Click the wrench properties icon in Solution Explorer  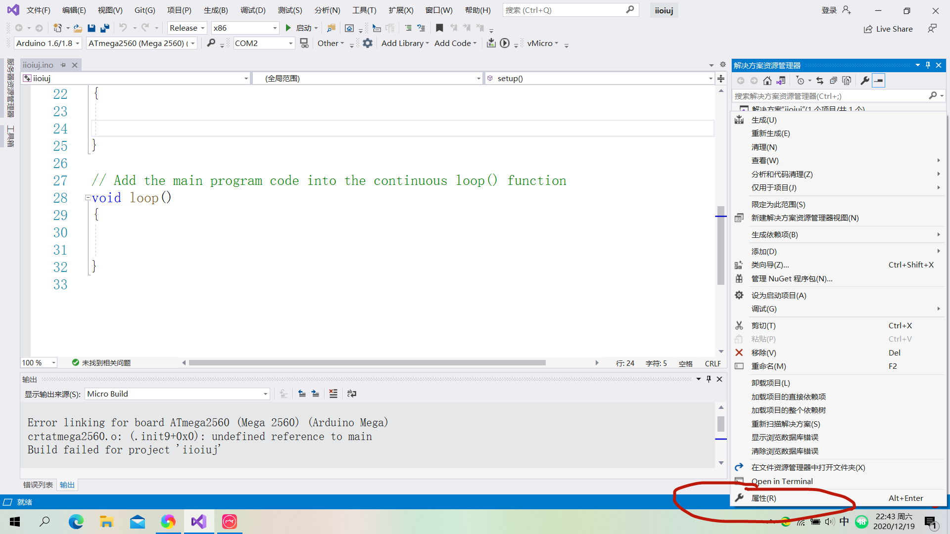[x=864, y=81]
